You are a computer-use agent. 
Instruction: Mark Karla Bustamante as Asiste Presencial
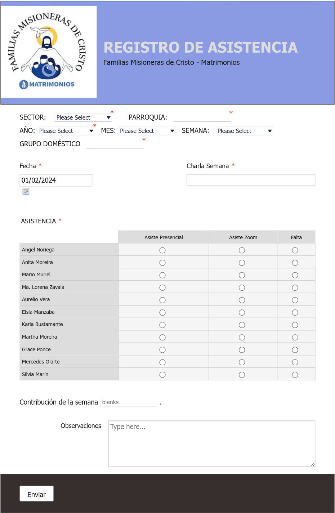(x=162, y=325)
